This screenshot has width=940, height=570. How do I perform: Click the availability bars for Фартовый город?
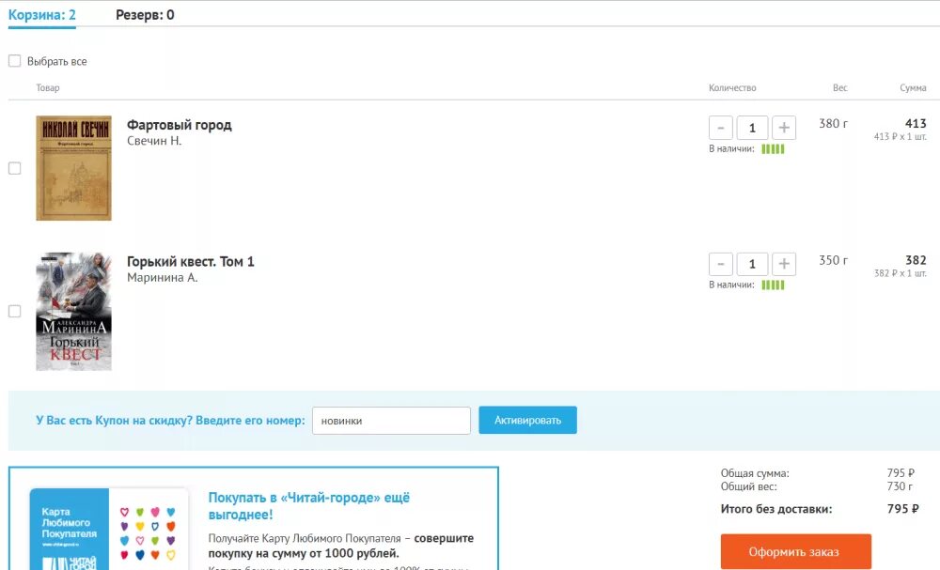773,149
